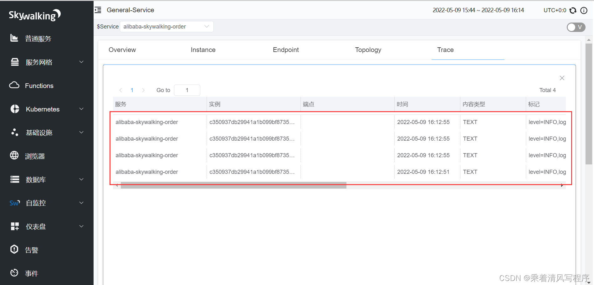
Task: Click the page vertical scrollbar thumb
Action: coord(589,104)
